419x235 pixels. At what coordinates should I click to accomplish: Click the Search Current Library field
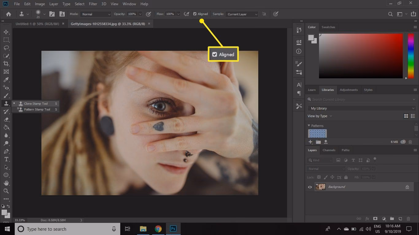click(334, 99)
